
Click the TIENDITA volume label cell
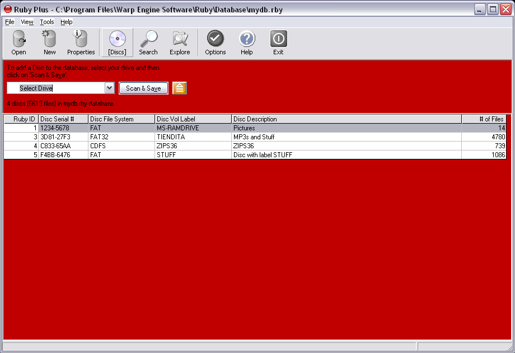click(193, 137)
